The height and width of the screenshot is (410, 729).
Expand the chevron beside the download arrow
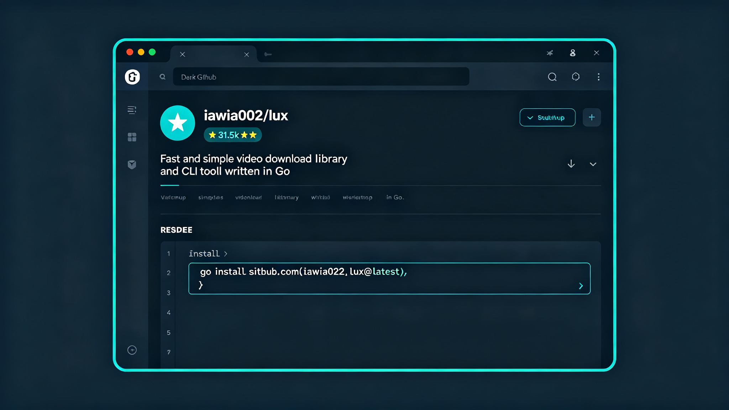(x=593, y=164)
